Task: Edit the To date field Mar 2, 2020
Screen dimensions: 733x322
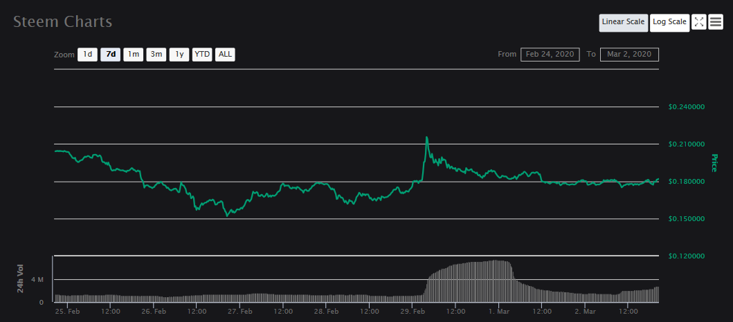Action: (629, 55)
